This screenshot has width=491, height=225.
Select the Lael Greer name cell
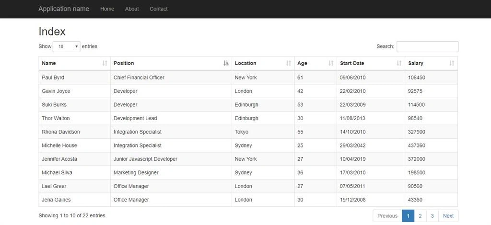pos(74,186)
